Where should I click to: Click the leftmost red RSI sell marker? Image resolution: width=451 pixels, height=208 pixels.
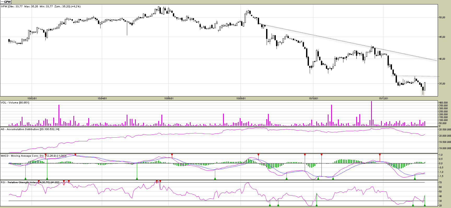39,181
